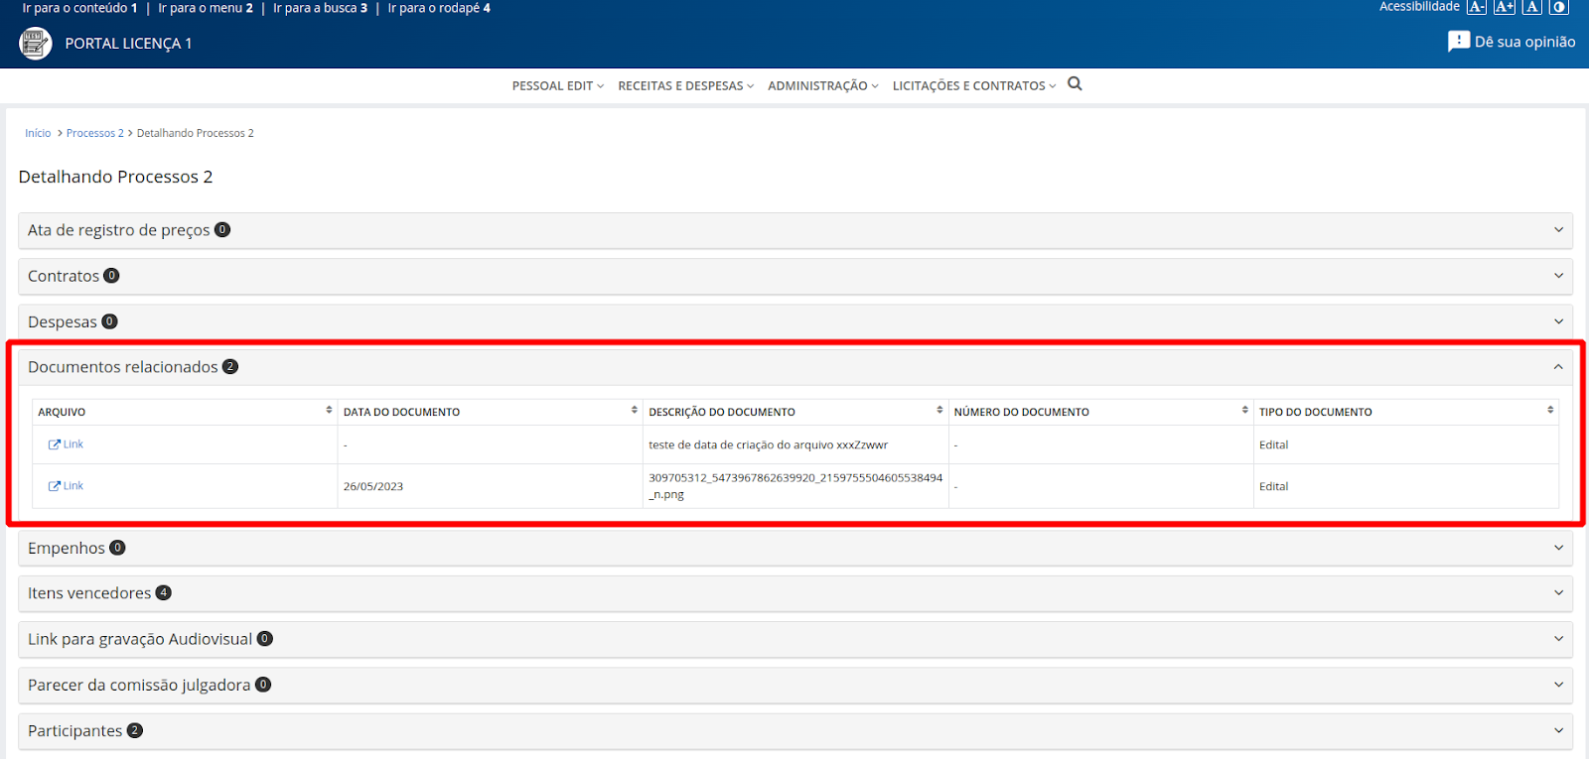Expand Parecer da comissão julgadora panel

(x=794, y=685)
